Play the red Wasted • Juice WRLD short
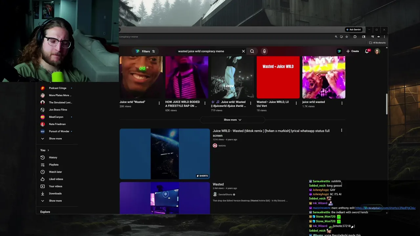This screenshot has width=420, height=236. 278,77
